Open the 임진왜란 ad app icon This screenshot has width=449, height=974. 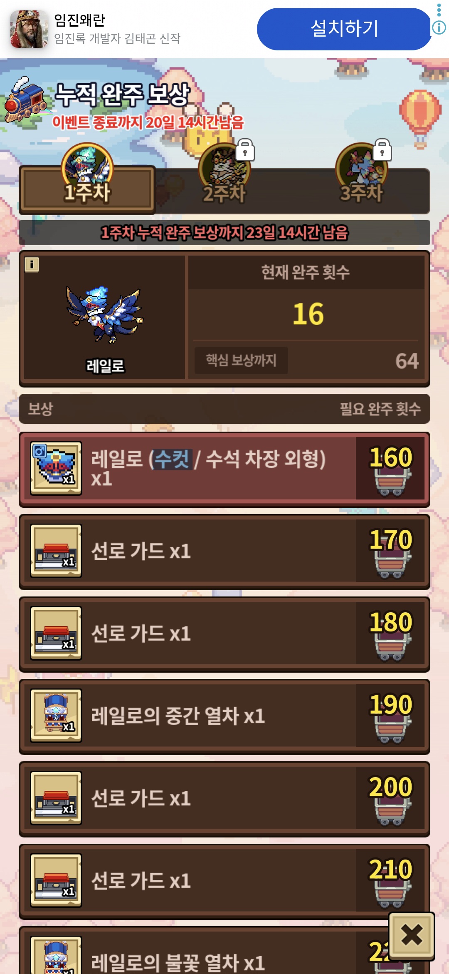coord(29,29)
